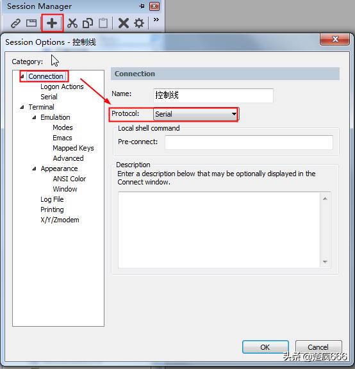Click the OK button
Image resolution: width=355 pixels, height=369 pixels.
point(265,347)
